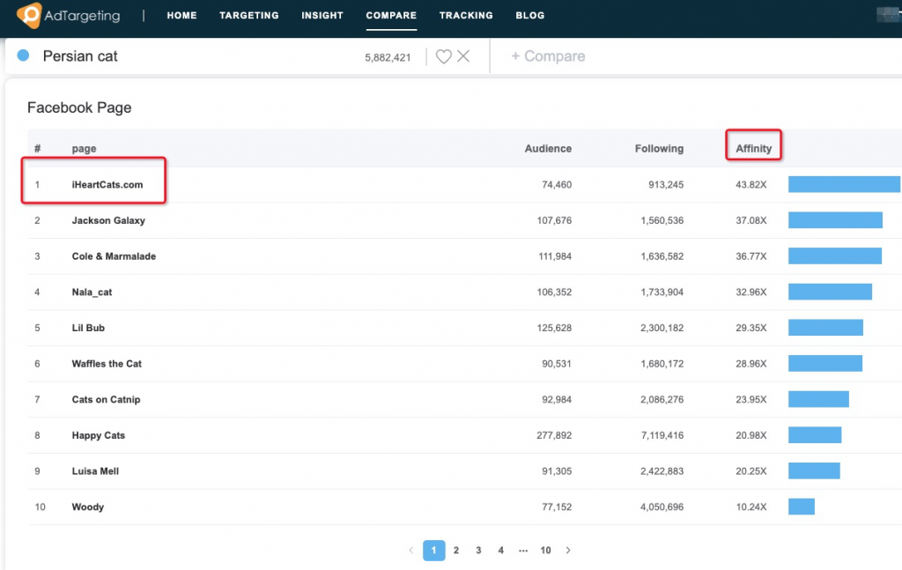Click following value 7,119,416
This screenshot has width=902, height=570.
[x=662, y=435]
